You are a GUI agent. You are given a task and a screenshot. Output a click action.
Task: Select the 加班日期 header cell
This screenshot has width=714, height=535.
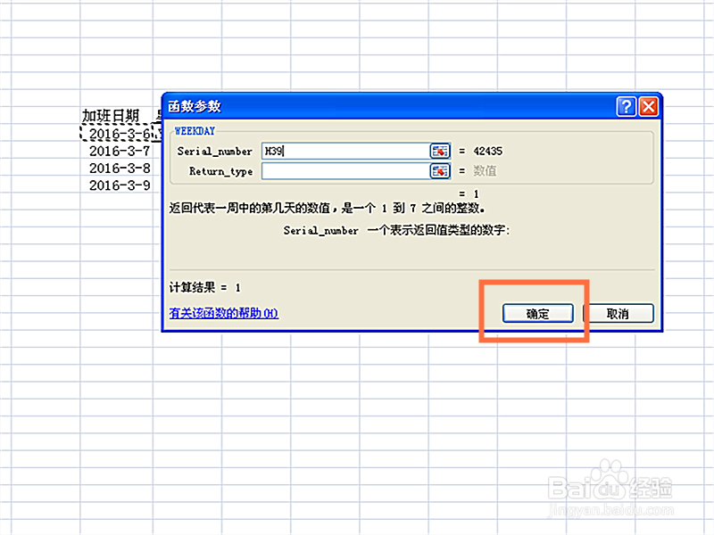[117, 116]
